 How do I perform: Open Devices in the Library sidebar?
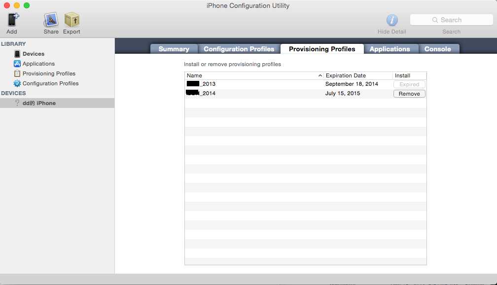[x=34, y=54]
